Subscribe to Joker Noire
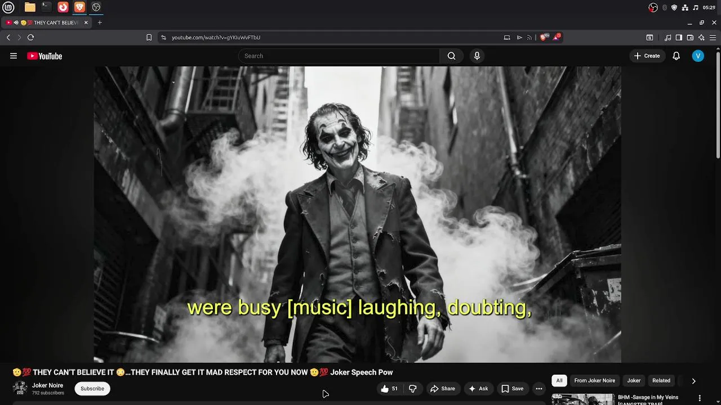Viewport: 721px width, 405px height. click(x=92, y=389)
